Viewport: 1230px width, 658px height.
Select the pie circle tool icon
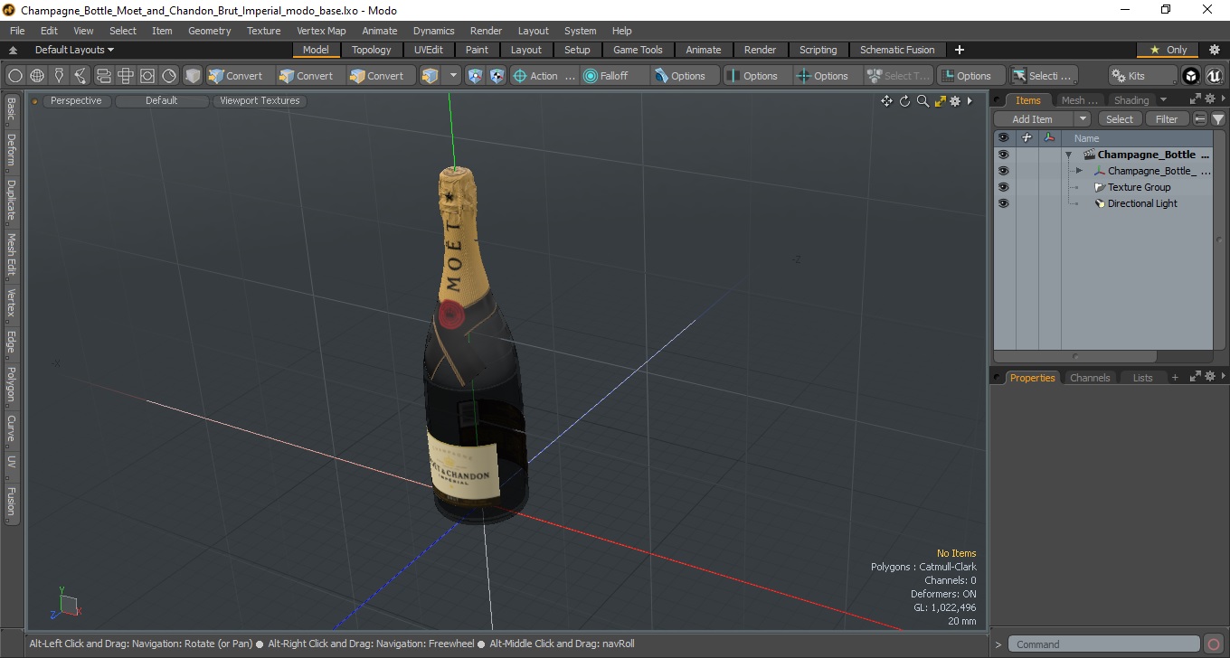point(169,76)
